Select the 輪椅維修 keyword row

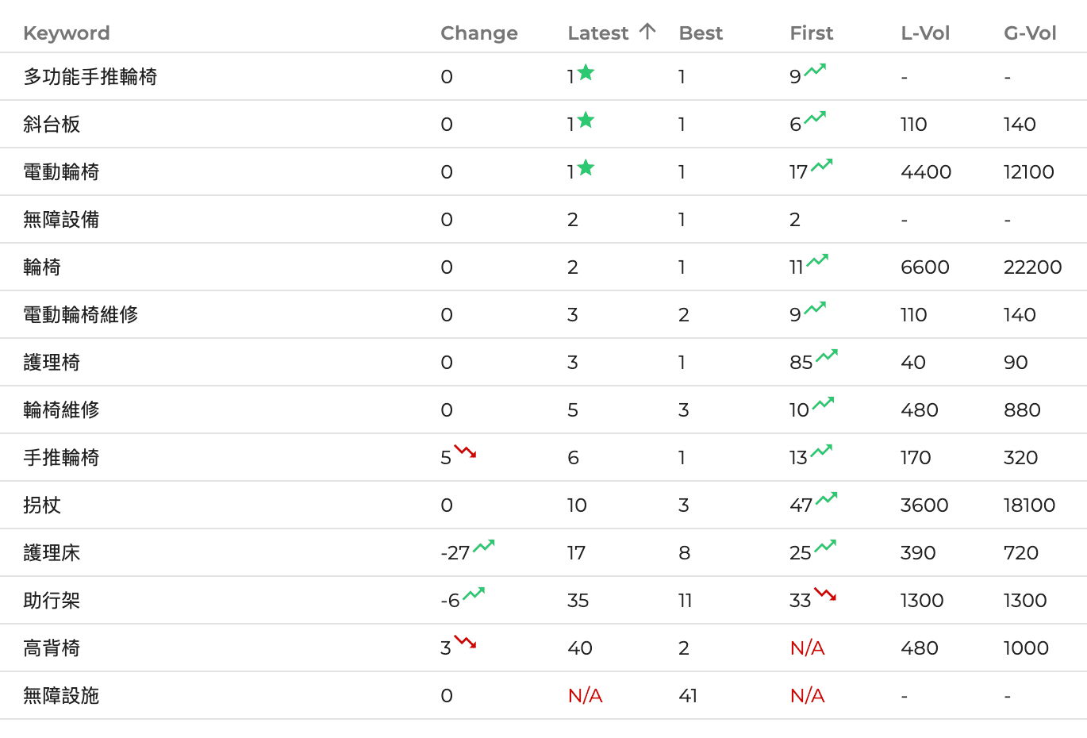61,410
